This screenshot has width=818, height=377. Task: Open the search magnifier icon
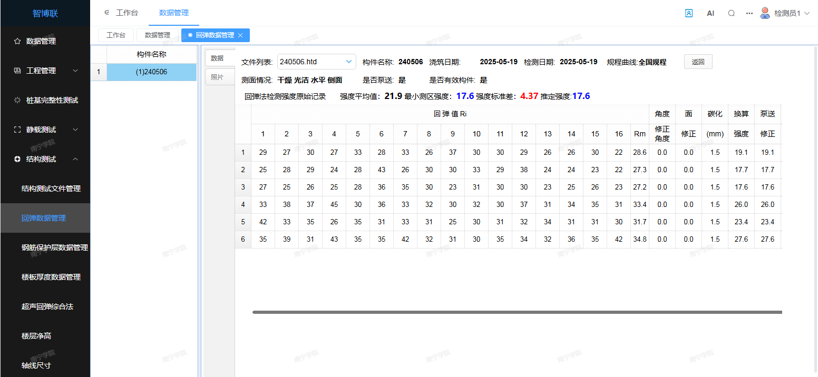click(732, 13)
